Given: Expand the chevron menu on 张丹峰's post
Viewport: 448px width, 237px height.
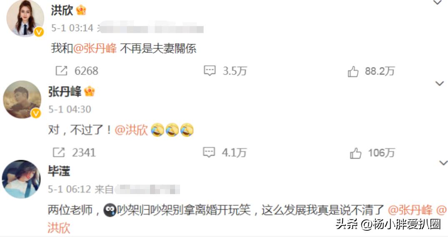Looking at the screenshot, I should [x=439, y=83].
